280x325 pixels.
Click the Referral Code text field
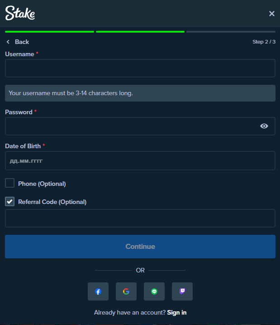tap(140, 218)
